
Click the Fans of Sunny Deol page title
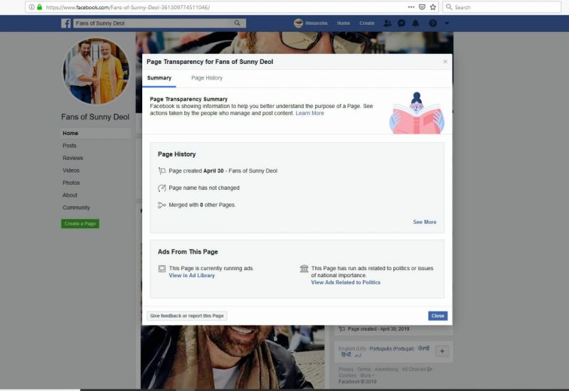pos(95,117)
